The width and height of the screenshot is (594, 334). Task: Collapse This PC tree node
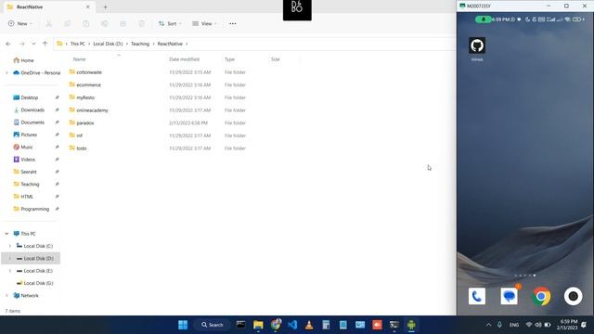point(6,234)
